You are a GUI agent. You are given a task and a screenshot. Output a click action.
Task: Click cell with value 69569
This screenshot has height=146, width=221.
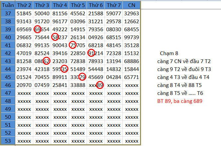(x=24, y=29)
